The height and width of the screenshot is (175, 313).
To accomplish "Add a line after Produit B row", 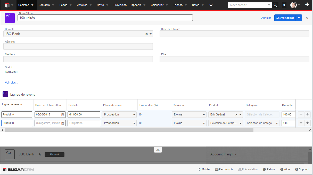I will pos(307,123).
